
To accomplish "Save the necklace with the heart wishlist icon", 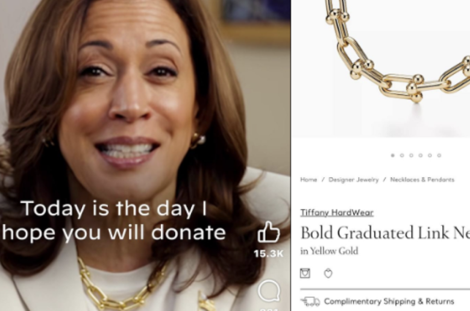I will point(328,273).
